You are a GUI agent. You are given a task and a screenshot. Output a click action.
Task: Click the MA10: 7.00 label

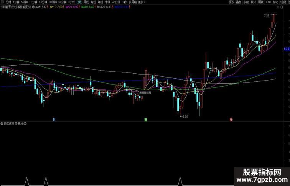coord(57,7)
